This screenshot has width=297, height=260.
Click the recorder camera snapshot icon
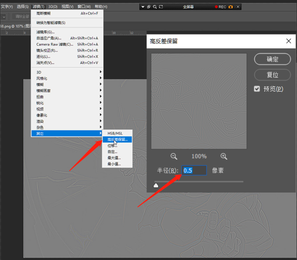231,7
